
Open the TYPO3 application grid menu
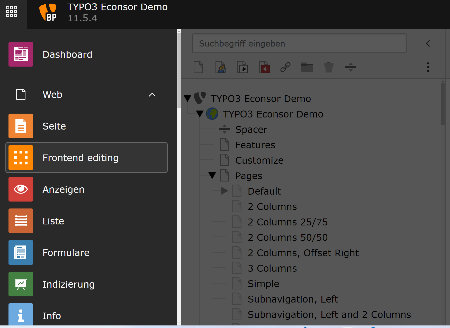click(11, 11)
